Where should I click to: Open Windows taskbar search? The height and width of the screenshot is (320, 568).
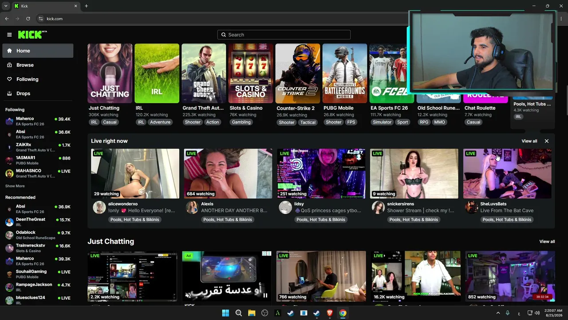coord(238,313)
